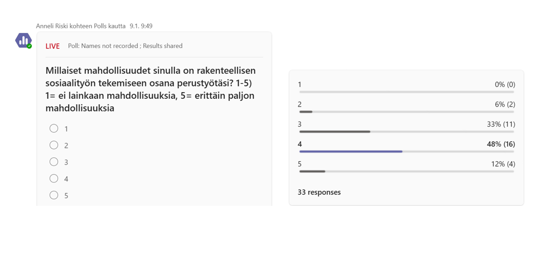Click the poll question text

click(151, 89)
